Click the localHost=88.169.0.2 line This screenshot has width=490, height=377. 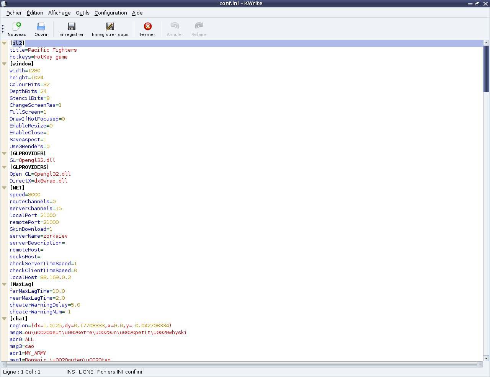pos(40,277)
